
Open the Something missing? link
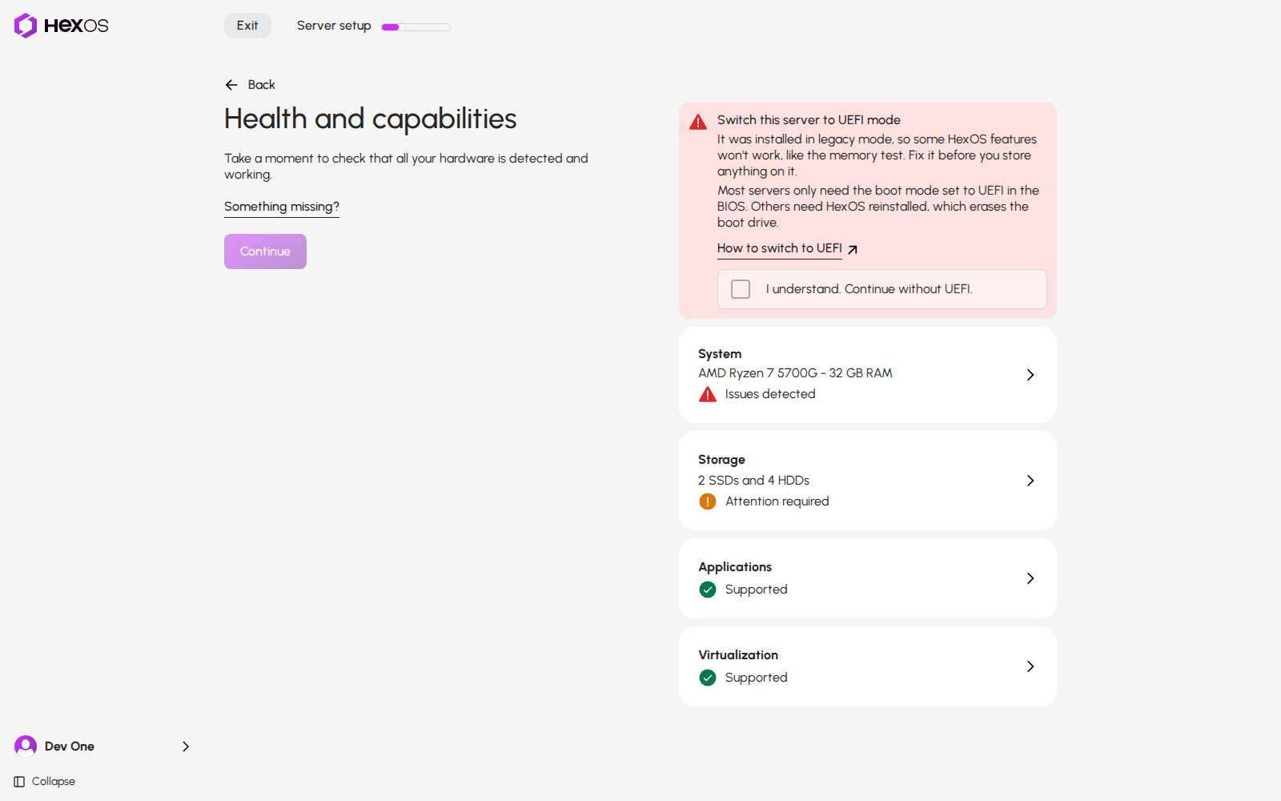point(282,207)
